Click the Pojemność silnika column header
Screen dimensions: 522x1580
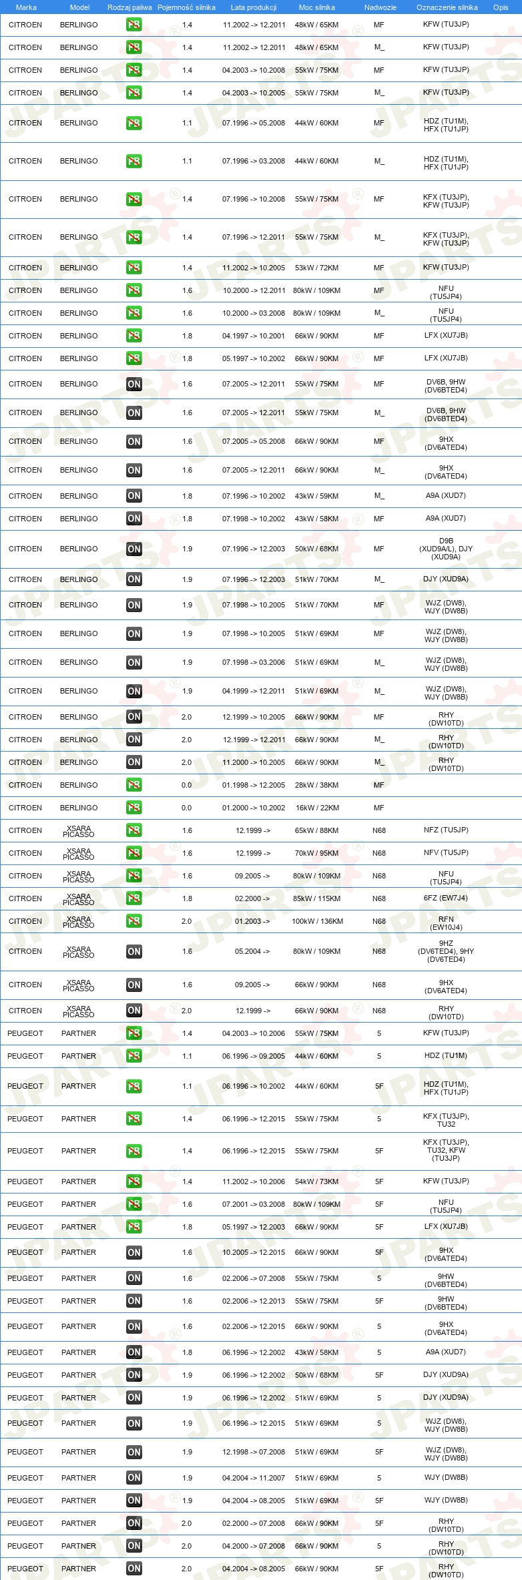(x=186, y=7)
